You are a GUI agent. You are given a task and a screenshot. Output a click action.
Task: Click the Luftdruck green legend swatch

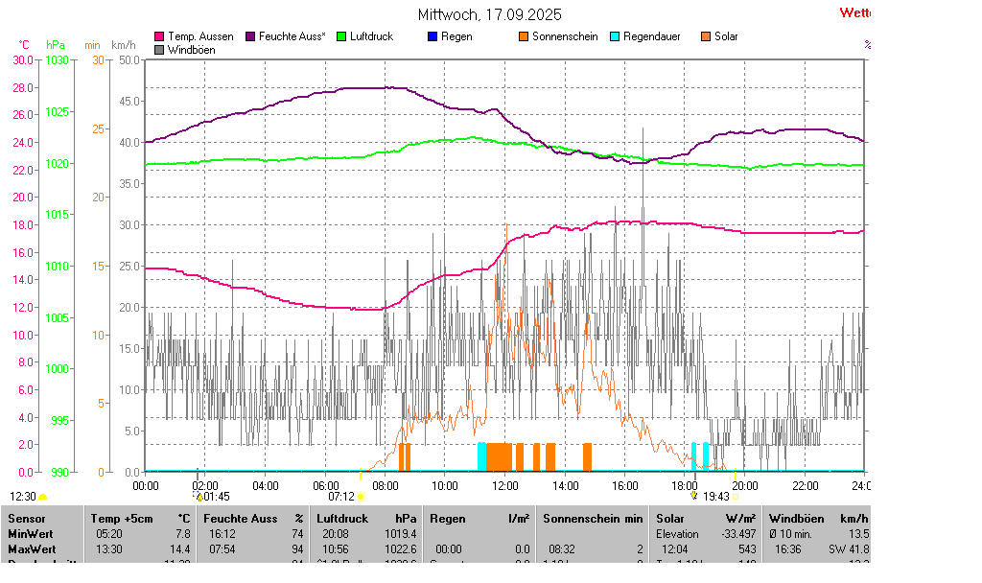click(x=341, y=37)
